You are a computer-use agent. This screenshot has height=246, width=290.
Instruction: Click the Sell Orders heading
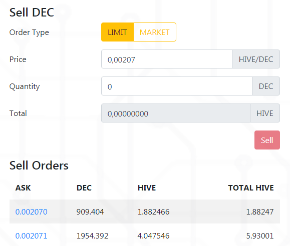[x=39, y=165]
